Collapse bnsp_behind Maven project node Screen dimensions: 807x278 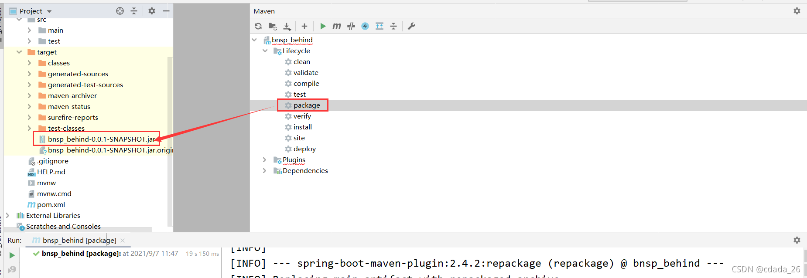click(254, 40)
